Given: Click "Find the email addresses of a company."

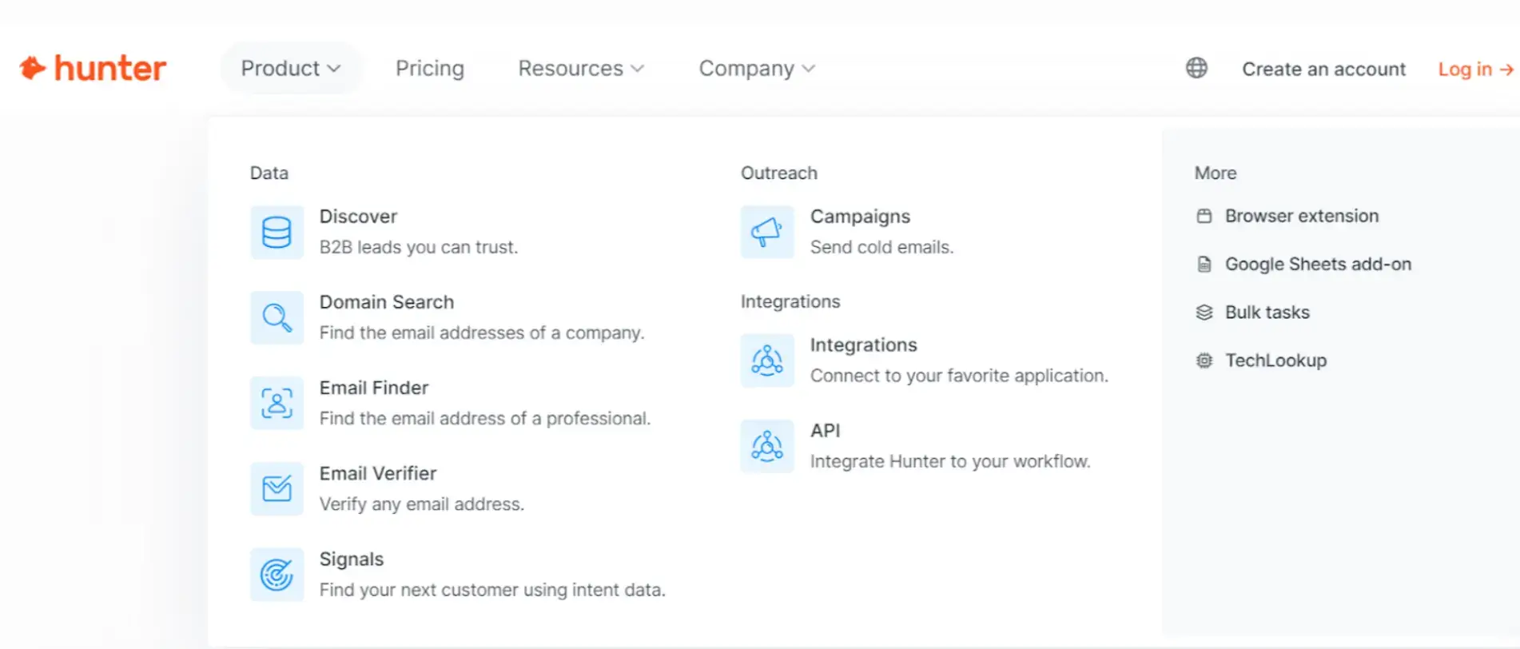Looking at the screenshot, I should coord(482,333).
